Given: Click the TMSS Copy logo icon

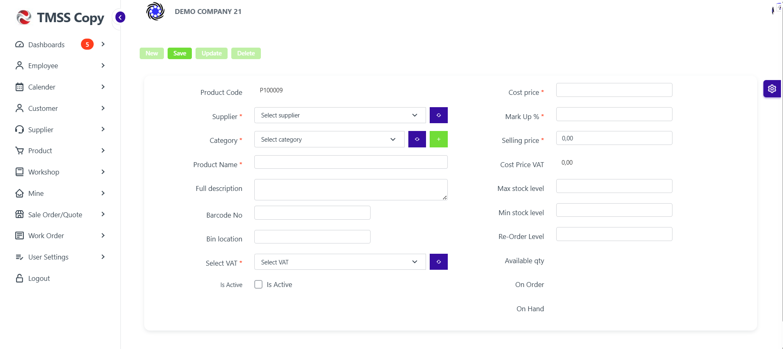Looking at the screenshot, I should tap(23, 17).
